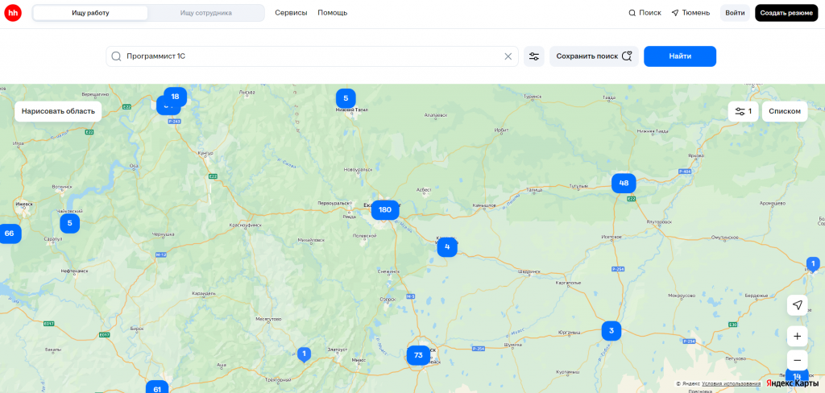Focus the Программист 1С search field
Image resolution: width=825 pixels, height=393 pixels.
click(312, 56)
